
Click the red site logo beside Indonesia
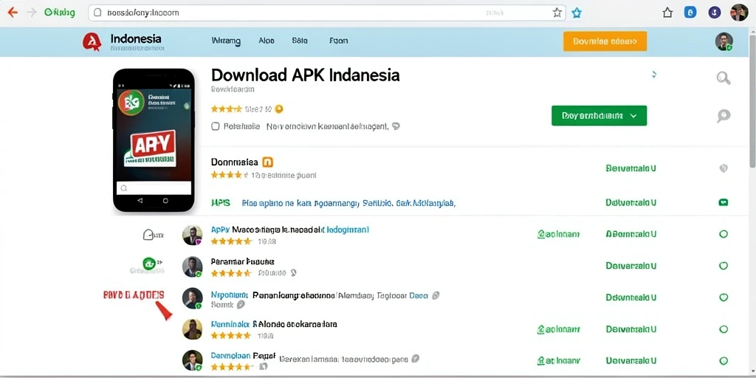pos(92,41)
